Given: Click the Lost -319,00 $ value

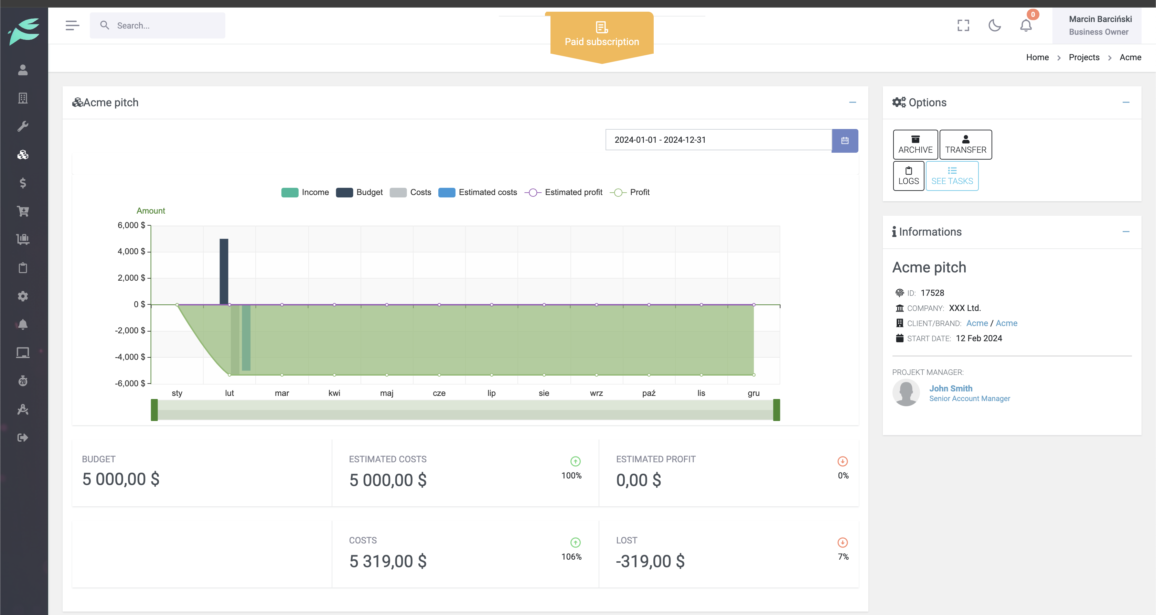Looking at the screenshot, I should 650,561.
